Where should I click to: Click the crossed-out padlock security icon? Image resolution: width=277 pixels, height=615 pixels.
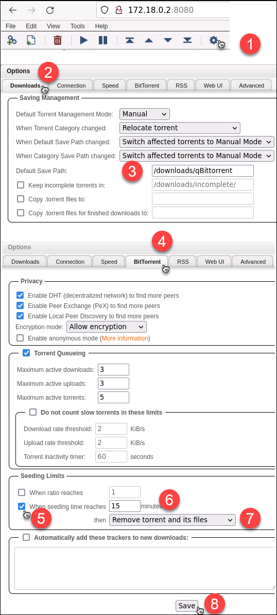[x=119, y=10]
